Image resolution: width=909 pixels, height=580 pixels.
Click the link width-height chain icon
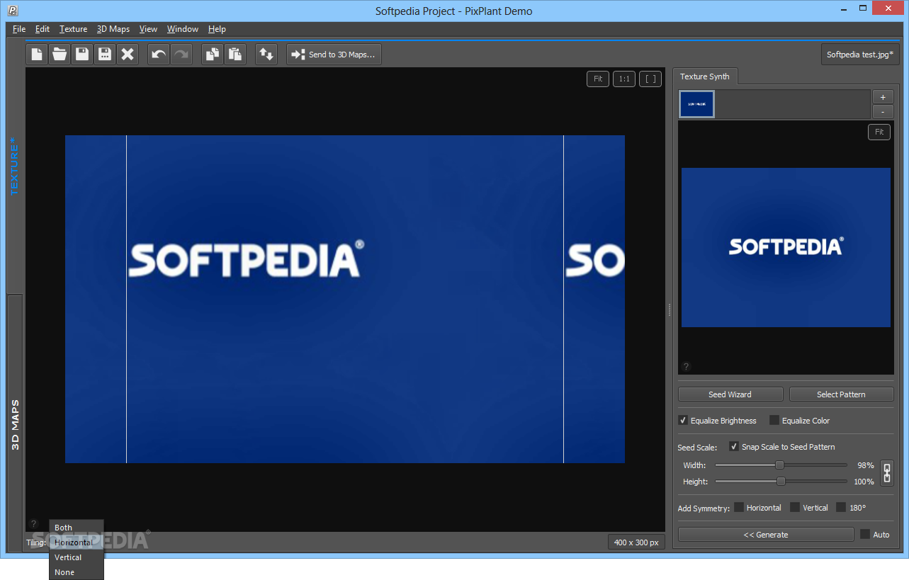pyautogui.click(x=886, y=473)
